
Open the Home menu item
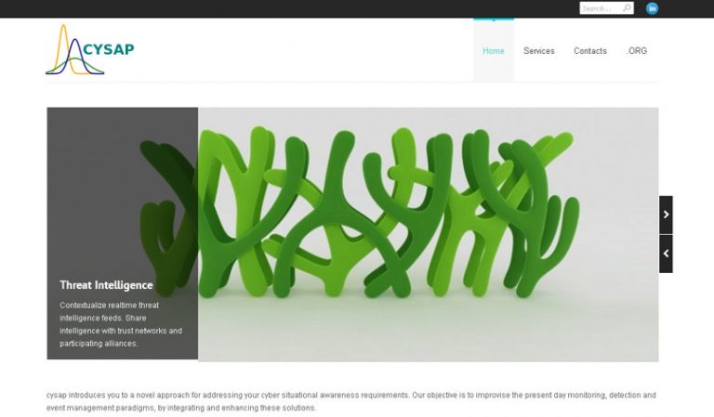[493, 50]
